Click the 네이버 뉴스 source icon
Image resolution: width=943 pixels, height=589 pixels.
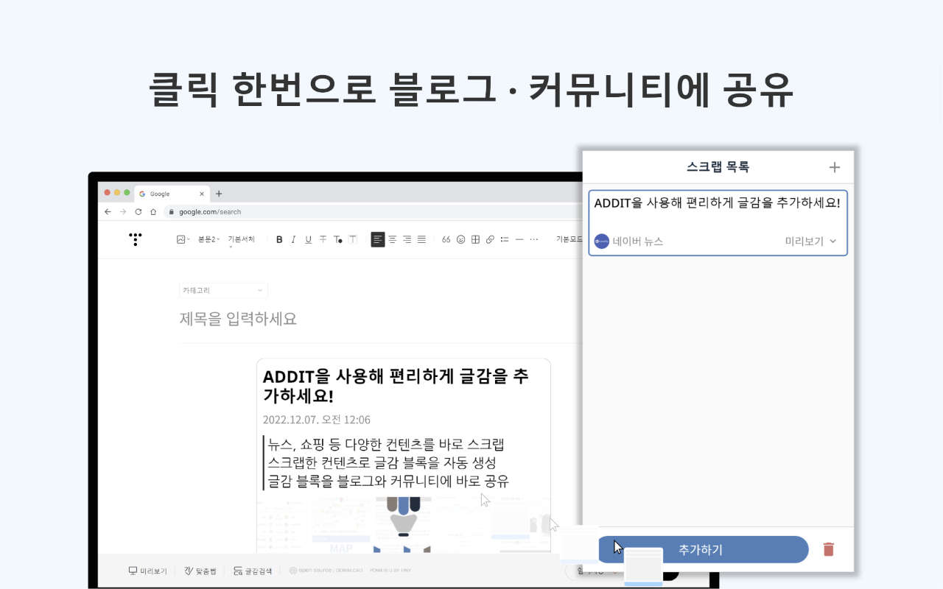[x=602, y=241]
